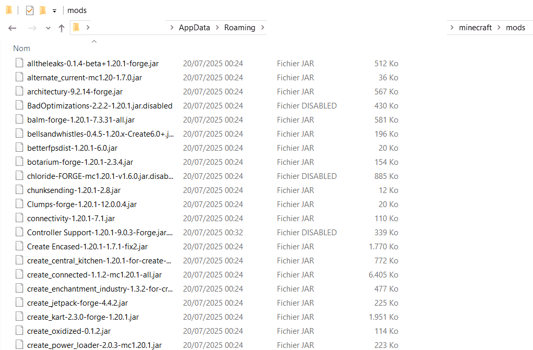Select file name create_enchantment_industry-1.3.2

point(100,289)
